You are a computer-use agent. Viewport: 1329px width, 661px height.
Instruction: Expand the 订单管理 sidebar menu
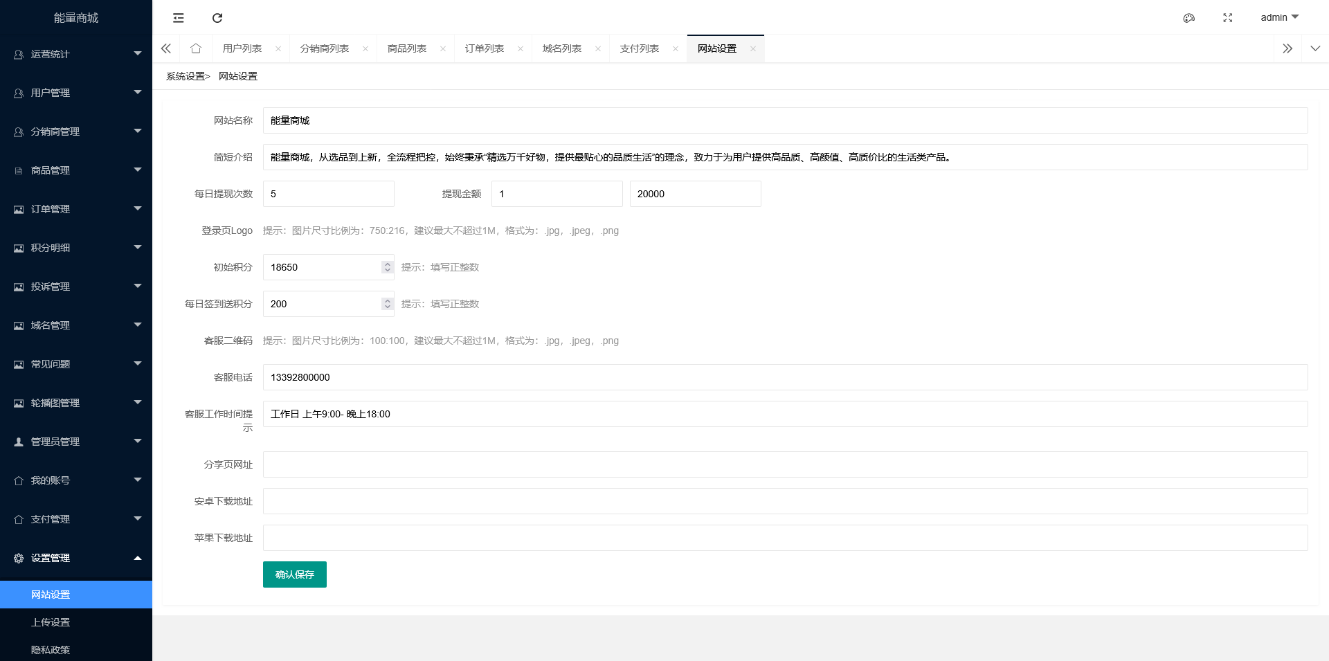(76, 209)
